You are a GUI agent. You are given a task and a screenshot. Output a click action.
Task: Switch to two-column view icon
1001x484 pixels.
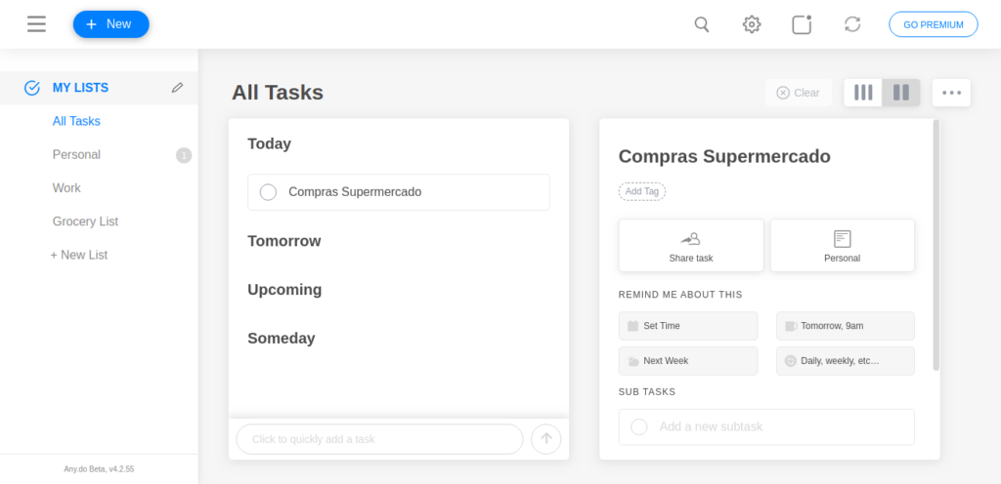pyautogui.click(x=900, y=93)
